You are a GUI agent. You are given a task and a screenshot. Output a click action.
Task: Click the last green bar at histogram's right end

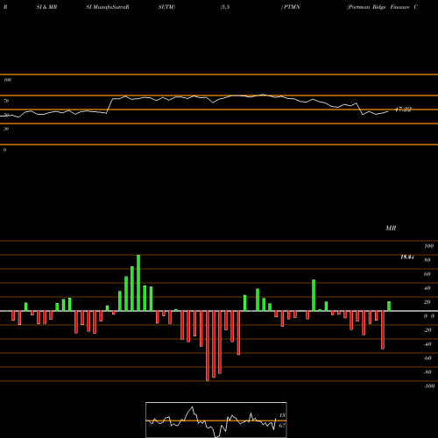pyautogui.click(x=389, y=307)
